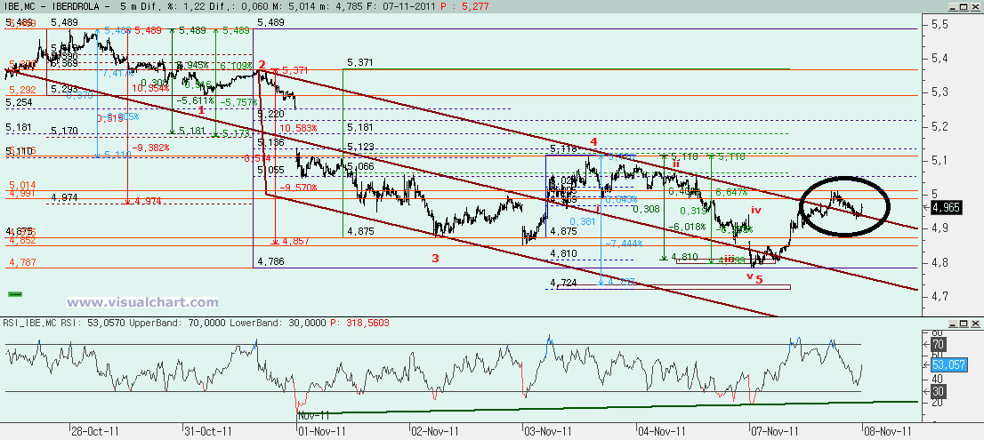984x440 pixels.
Task: Click the -6,018% green percentage label
Action: click(x=687, y=227)
